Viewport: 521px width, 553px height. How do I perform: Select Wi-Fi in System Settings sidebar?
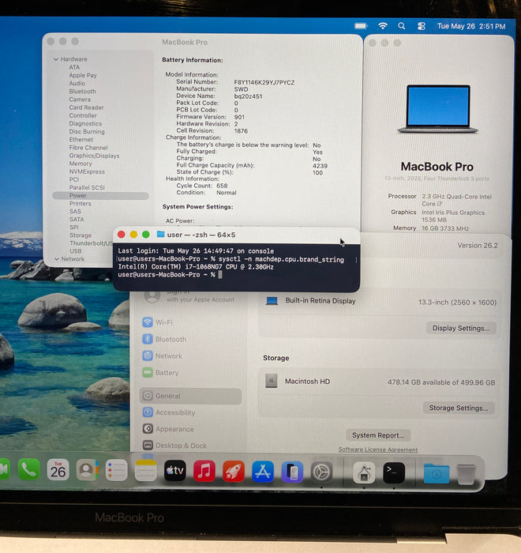pyautogui.click(x=190, y=322)
